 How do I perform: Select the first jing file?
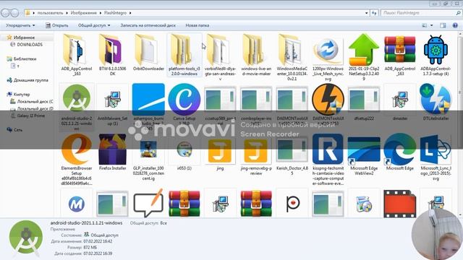pos(220,155)
